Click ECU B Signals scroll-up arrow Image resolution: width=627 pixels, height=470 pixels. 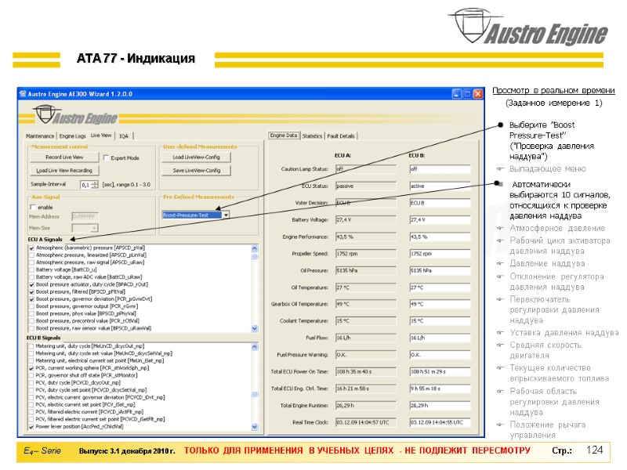click(255, 347)
